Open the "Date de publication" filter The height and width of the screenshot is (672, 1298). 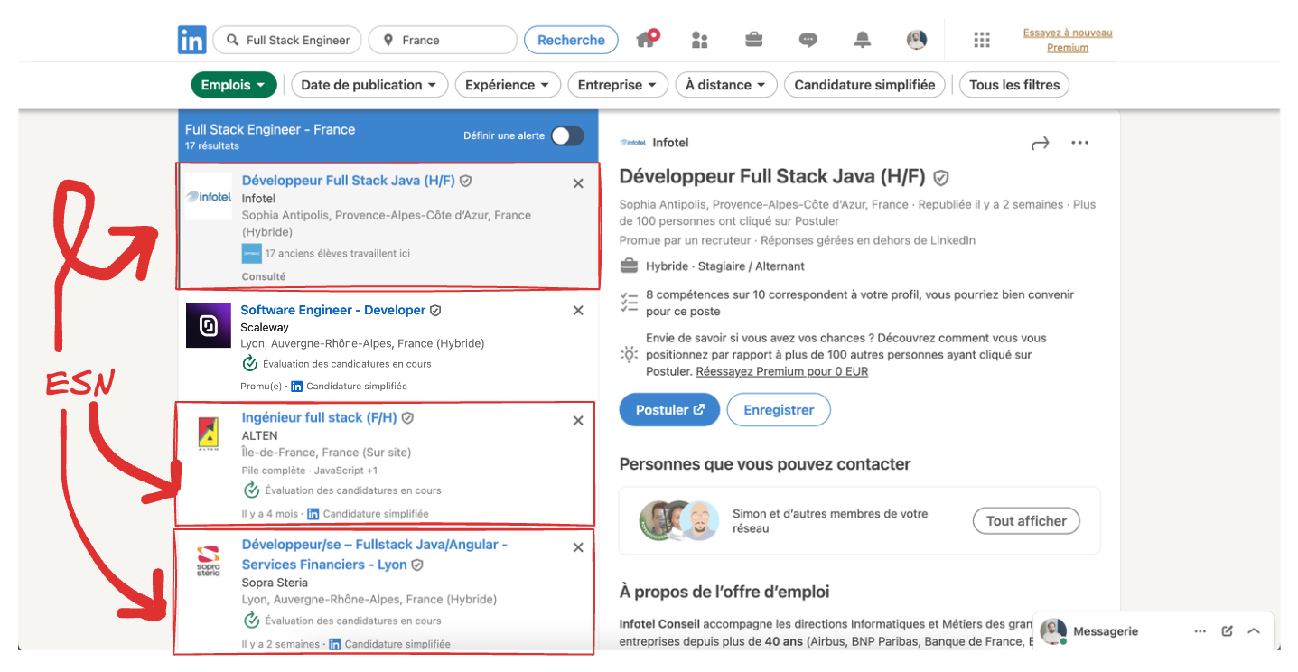[369, 85]
